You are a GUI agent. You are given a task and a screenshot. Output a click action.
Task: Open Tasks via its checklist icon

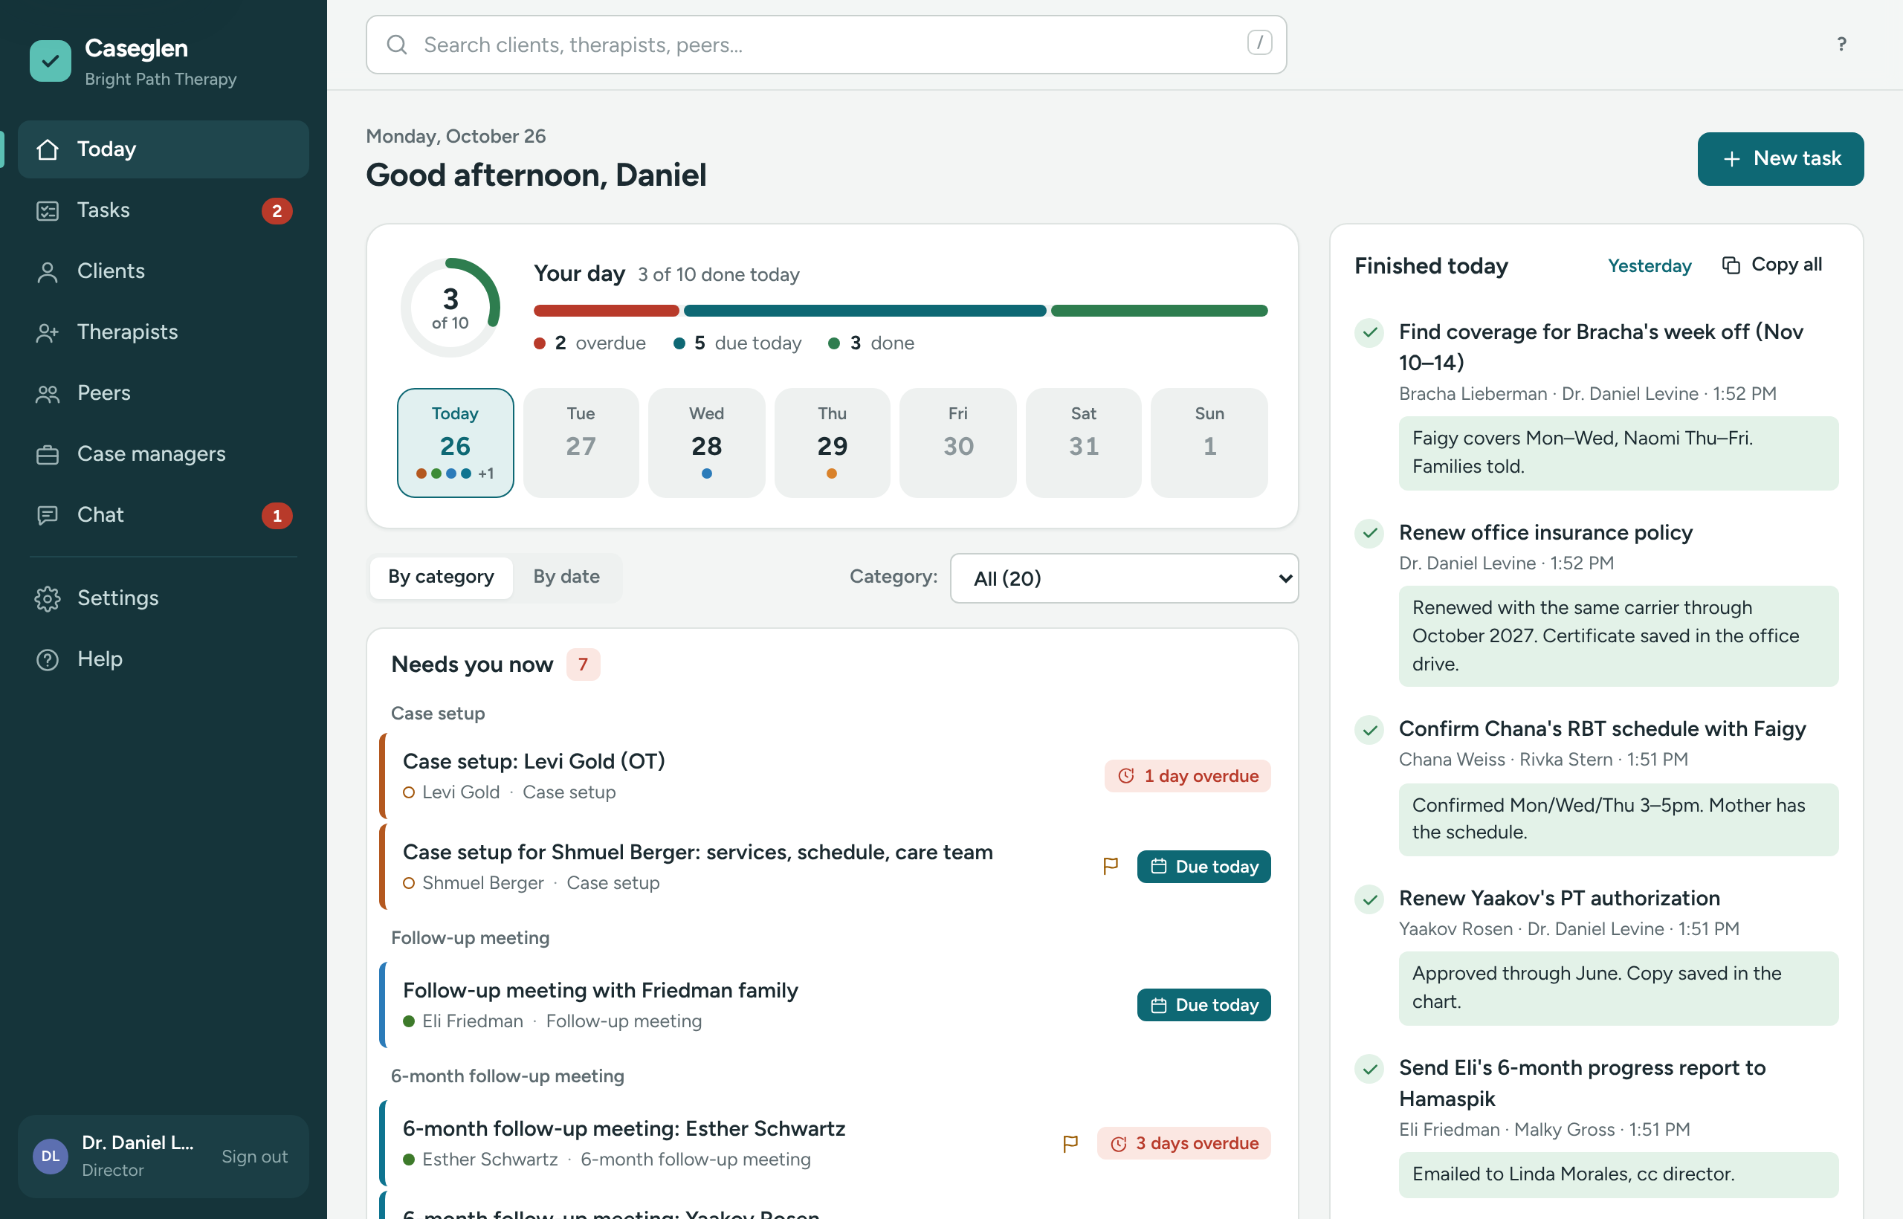point(48,210)
